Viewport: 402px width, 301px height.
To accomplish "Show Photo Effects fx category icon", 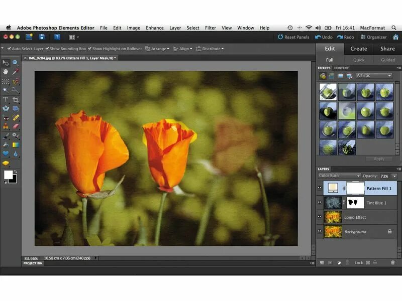I will [349, 76].
